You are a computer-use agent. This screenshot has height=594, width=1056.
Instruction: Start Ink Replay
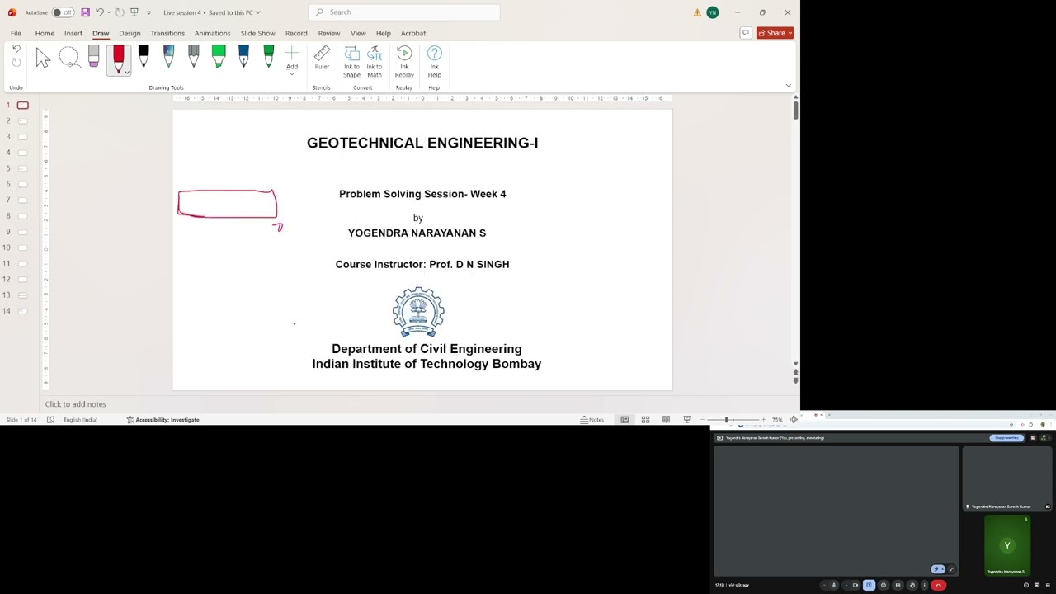click(404, 62)
